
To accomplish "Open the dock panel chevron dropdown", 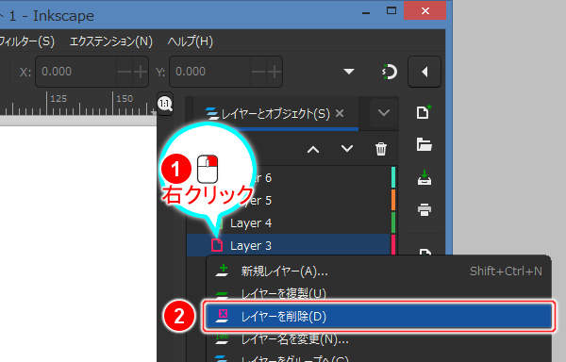I will point(384,113).
